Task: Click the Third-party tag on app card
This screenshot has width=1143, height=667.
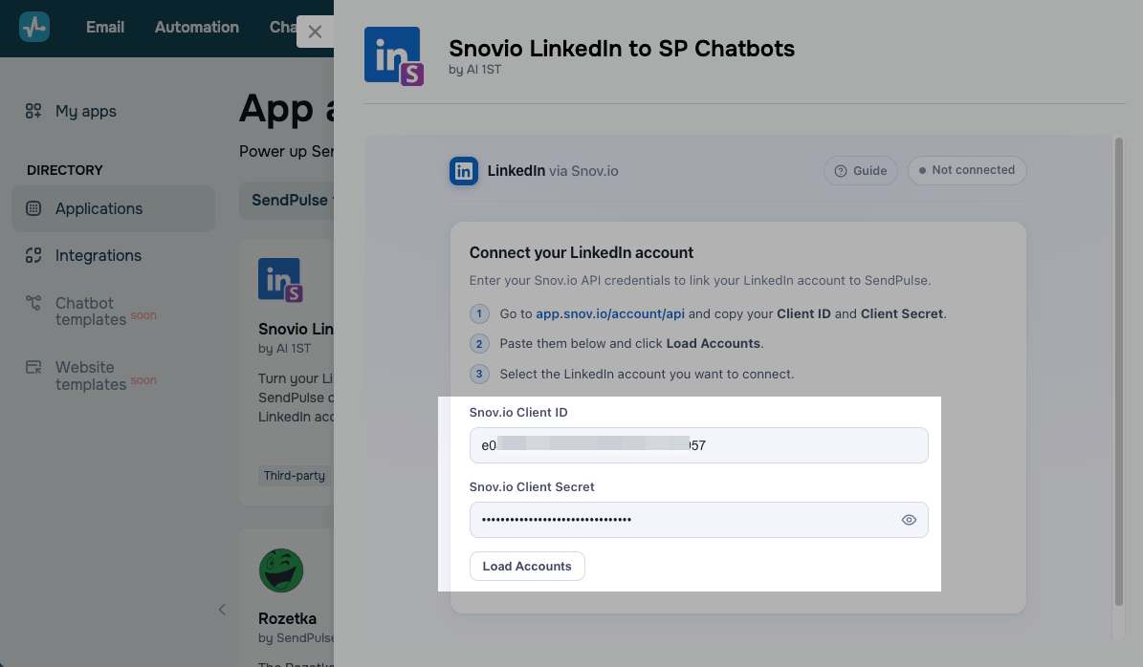Action: 295,476
